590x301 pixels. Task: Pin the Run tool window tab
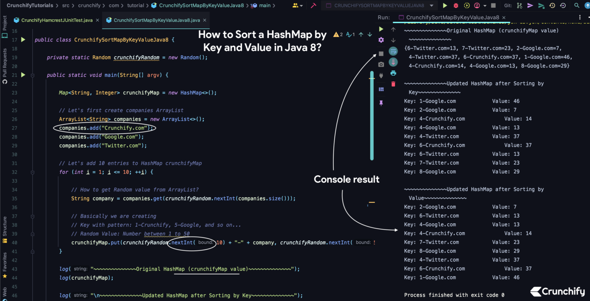[381, 103]
